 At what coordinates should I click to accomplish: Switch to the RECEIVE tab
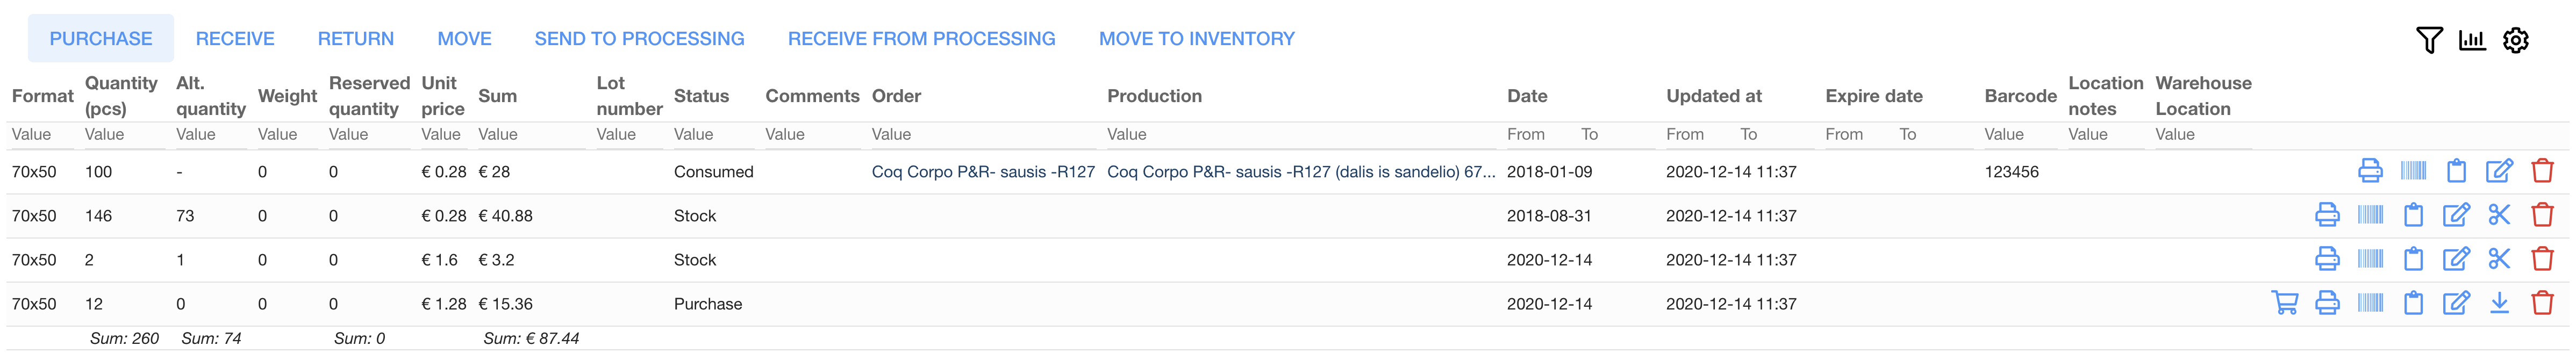235,39
